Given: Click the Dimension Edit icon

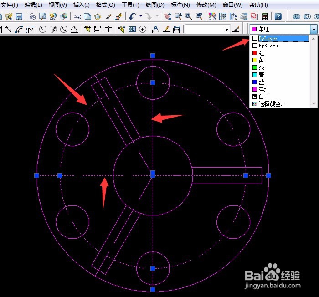Looking at the screenshot, I should [156, 30].
